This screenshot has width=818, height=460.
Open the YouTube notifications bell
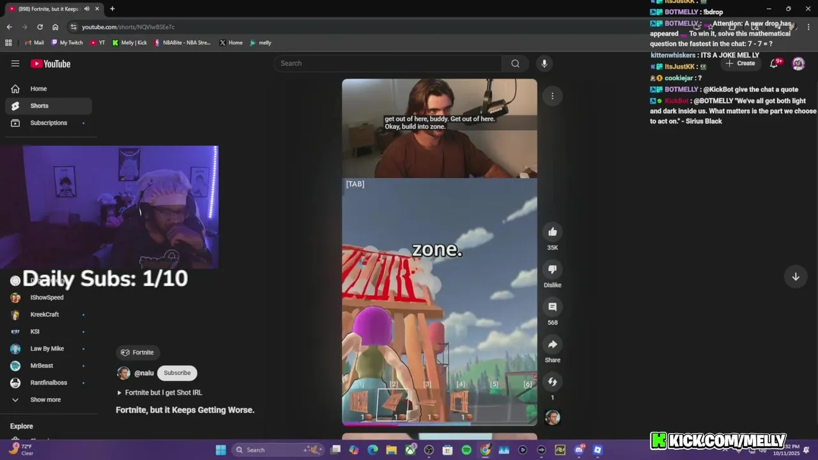point(774,63)
